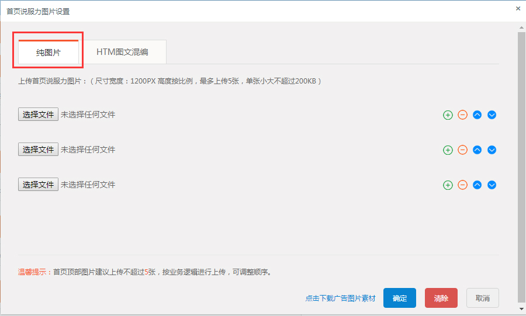Screen dimensions: 526x316
Task: Move the second file row down
Action: point(492,150)
